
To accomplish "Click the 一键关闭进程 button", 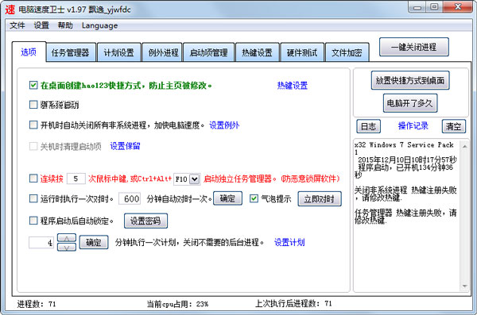I will [413, 47].
